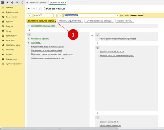Screen dimensions: 164x130
Task: Open Закрытие счетов 20, 23, 25, 26
Action: pyautogui.click(x=112, y=52)
